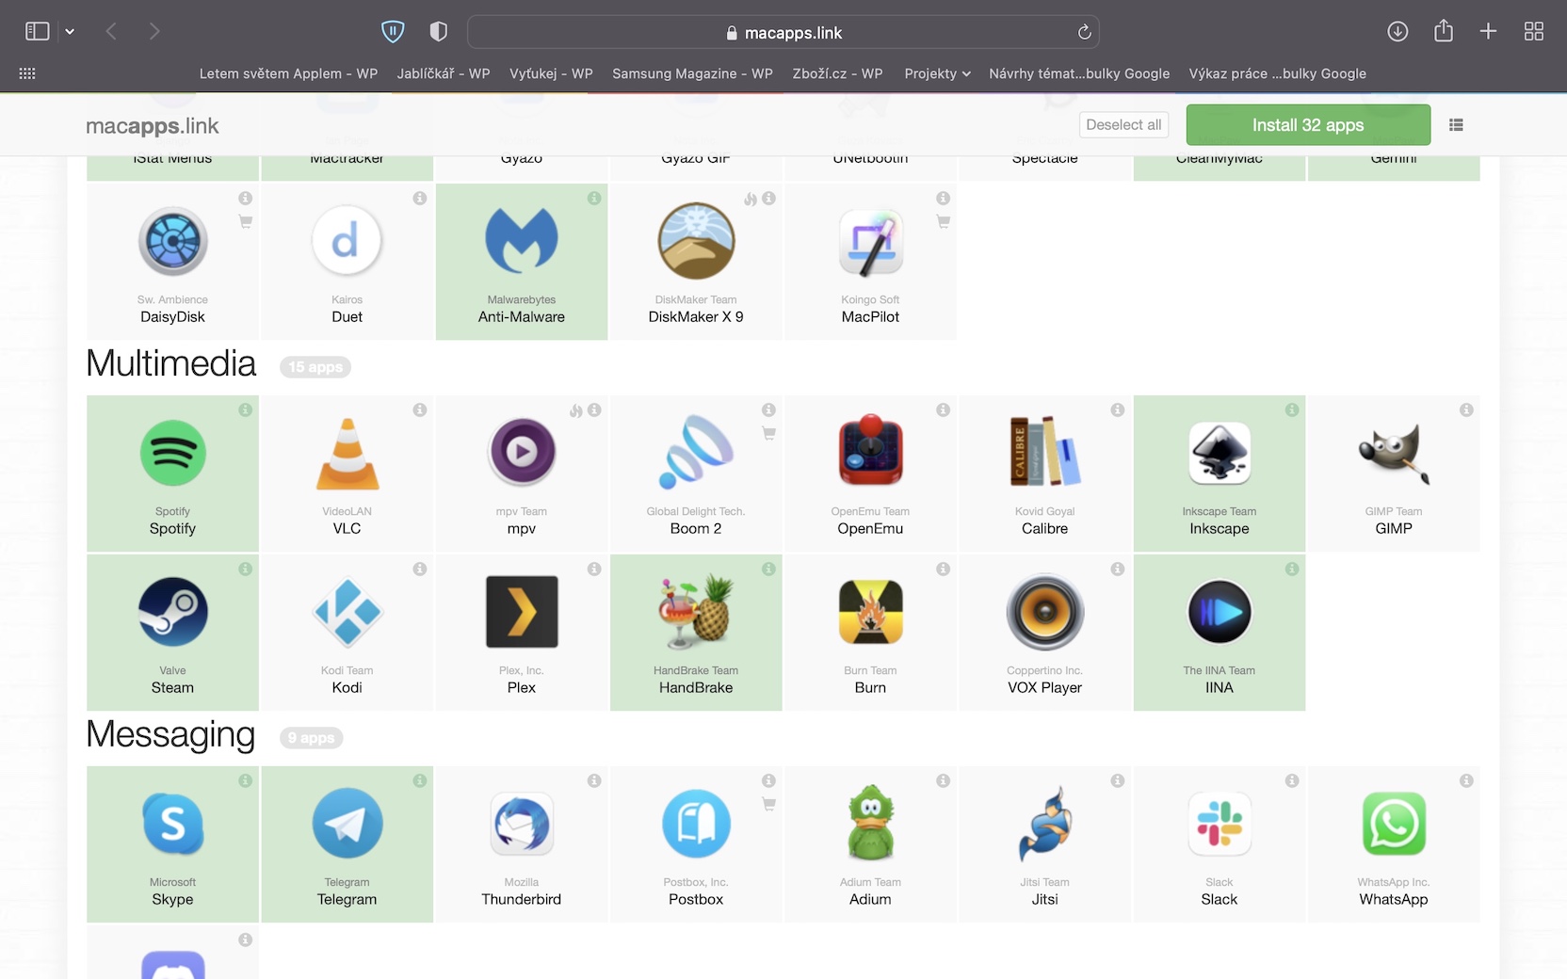Click the Steam app icon
Screen dimensions: 1567x979
pos(172,612)
